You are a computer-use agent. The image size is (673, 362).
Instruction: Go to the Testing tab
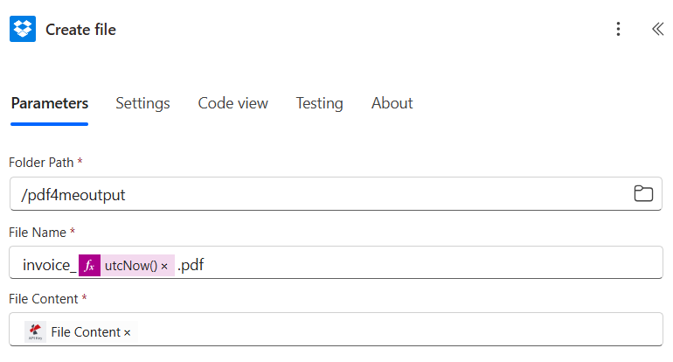pyautogui.click(x=319, y=103)
